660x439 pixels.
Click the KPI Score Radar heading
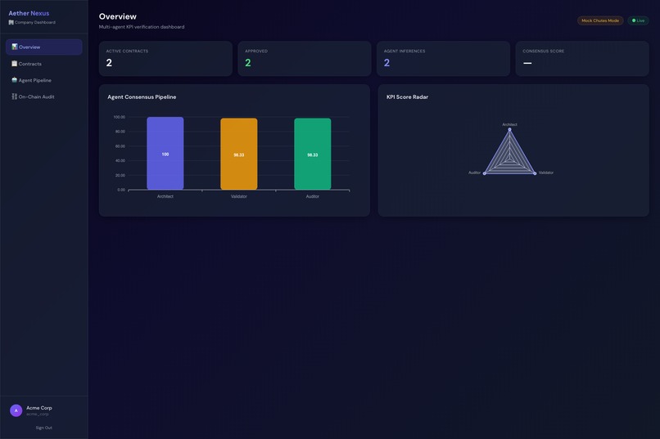407,97
